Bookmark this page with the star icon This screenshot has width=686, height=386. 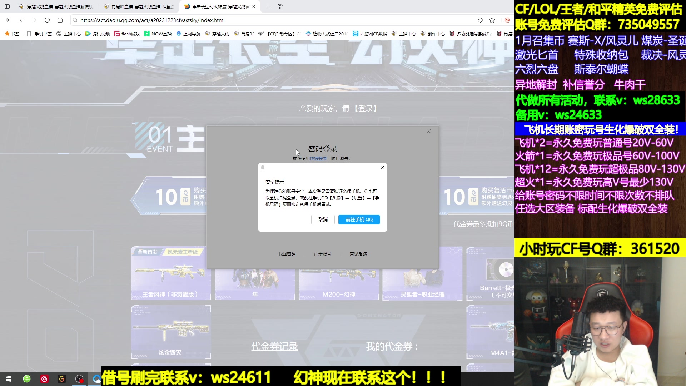[x=492, y=20]
